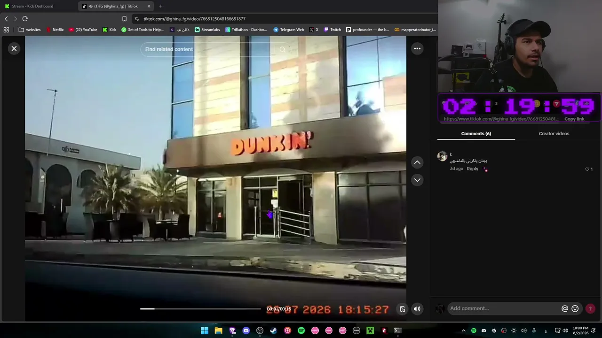Go to previous video with up arrow
The width and height of the screenshot is (602, 338).
coord(417,162)
